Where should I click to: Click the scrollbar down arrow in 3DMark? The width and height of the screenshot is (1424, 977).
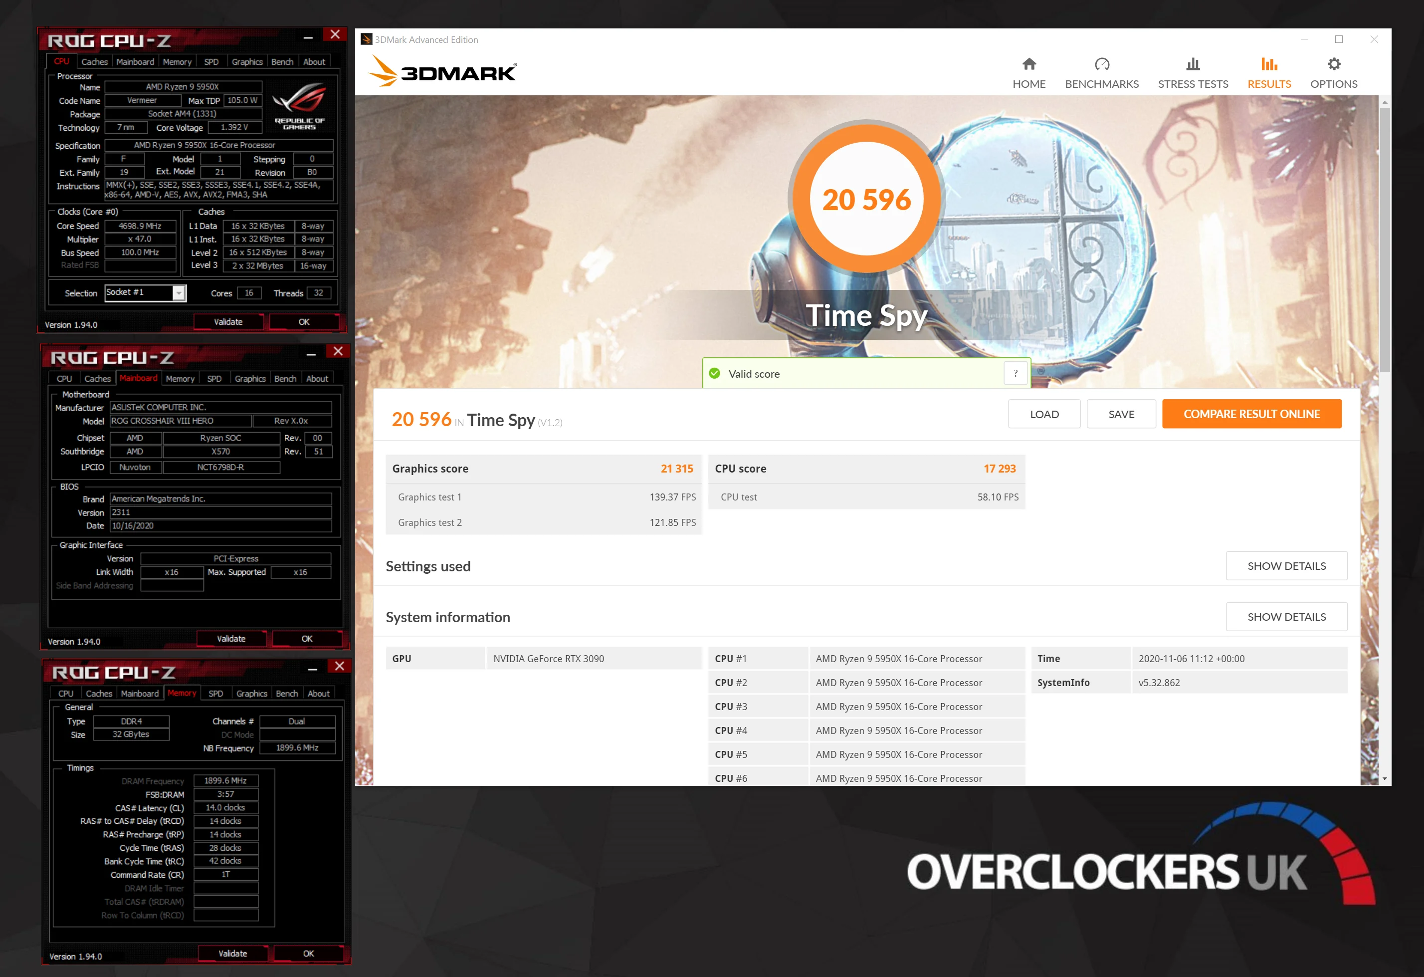click(1384, 778)
